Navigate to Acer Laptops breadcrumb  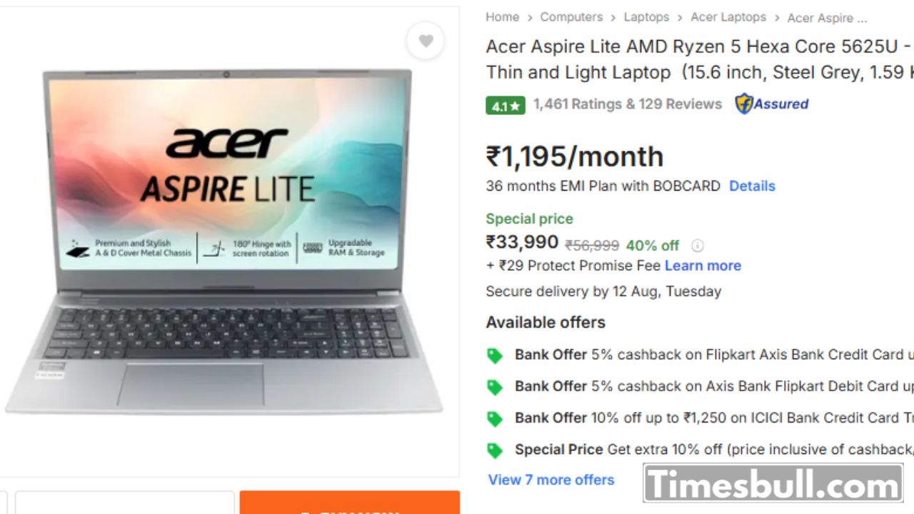click(728, 17)
